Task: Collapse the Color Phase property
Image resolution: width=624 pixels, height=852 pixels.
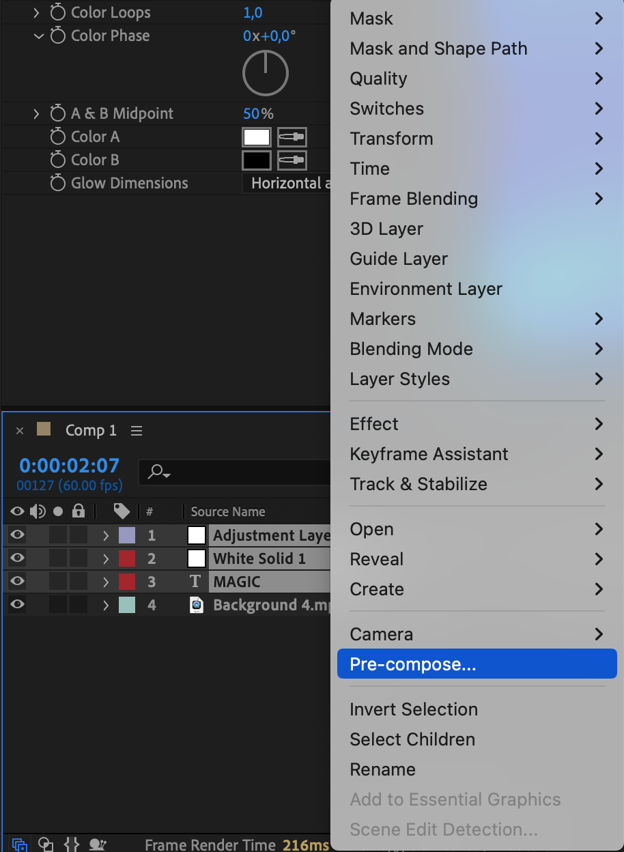Action: tap(38, 35)
